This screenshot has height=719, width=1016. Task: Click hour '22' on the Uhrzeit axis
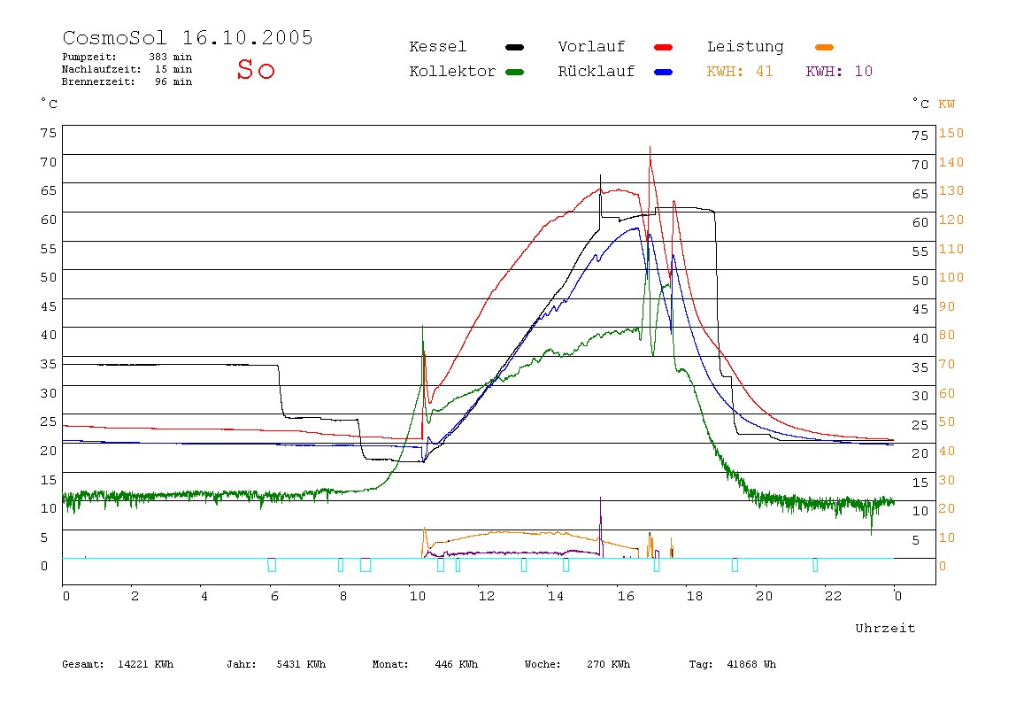coord(834,596)
